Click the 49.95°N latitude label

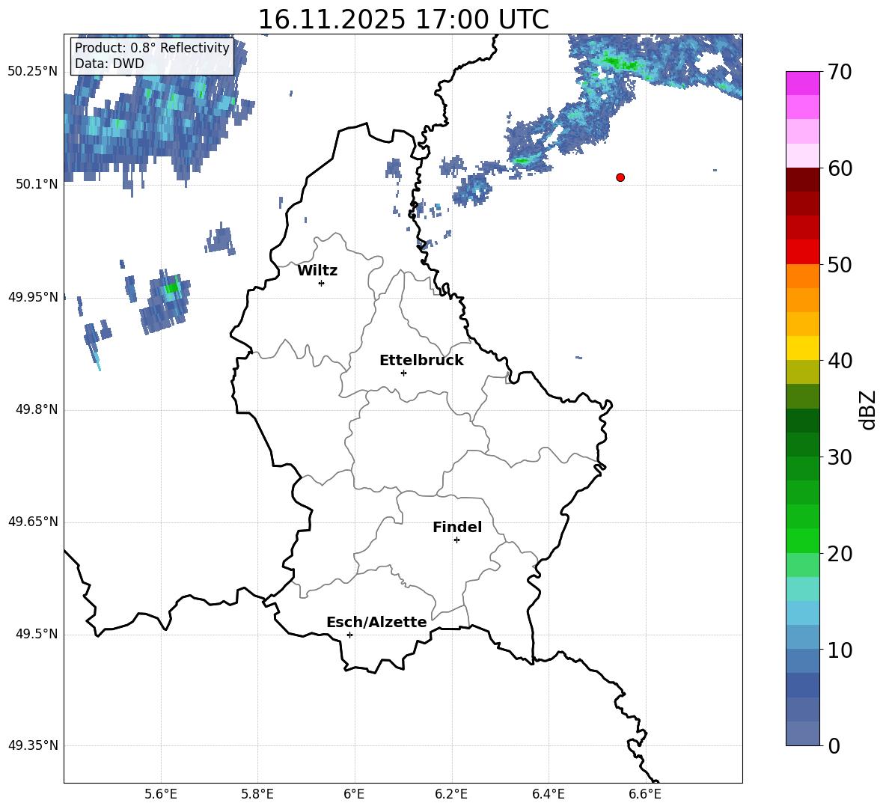[33, 297]
